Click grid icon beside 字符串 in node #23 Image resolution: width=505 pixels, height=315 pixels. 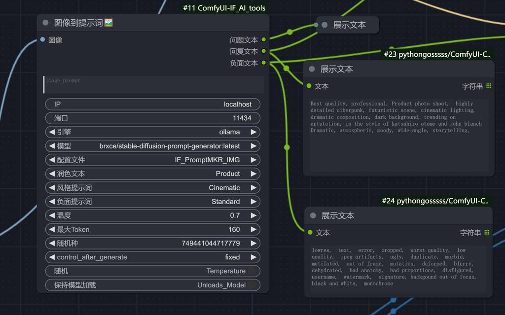click(x=488, y=86)
